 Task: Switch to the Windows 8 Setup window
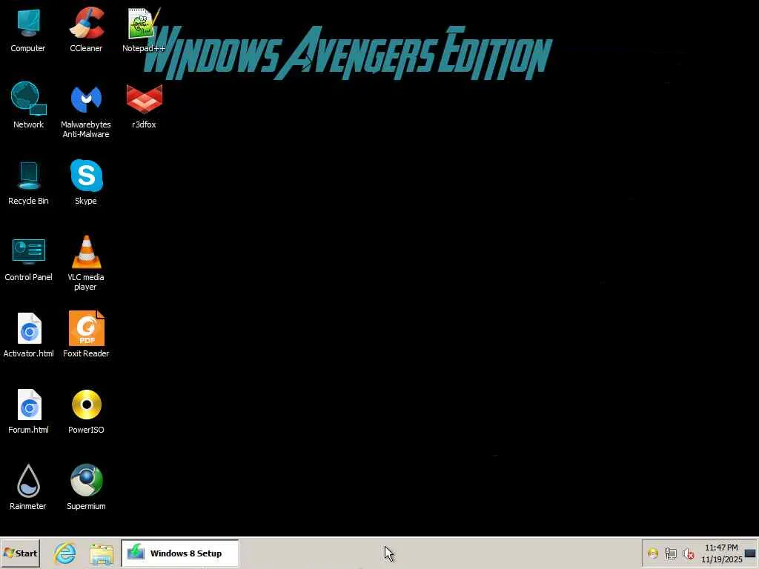[x=179, y=553]
